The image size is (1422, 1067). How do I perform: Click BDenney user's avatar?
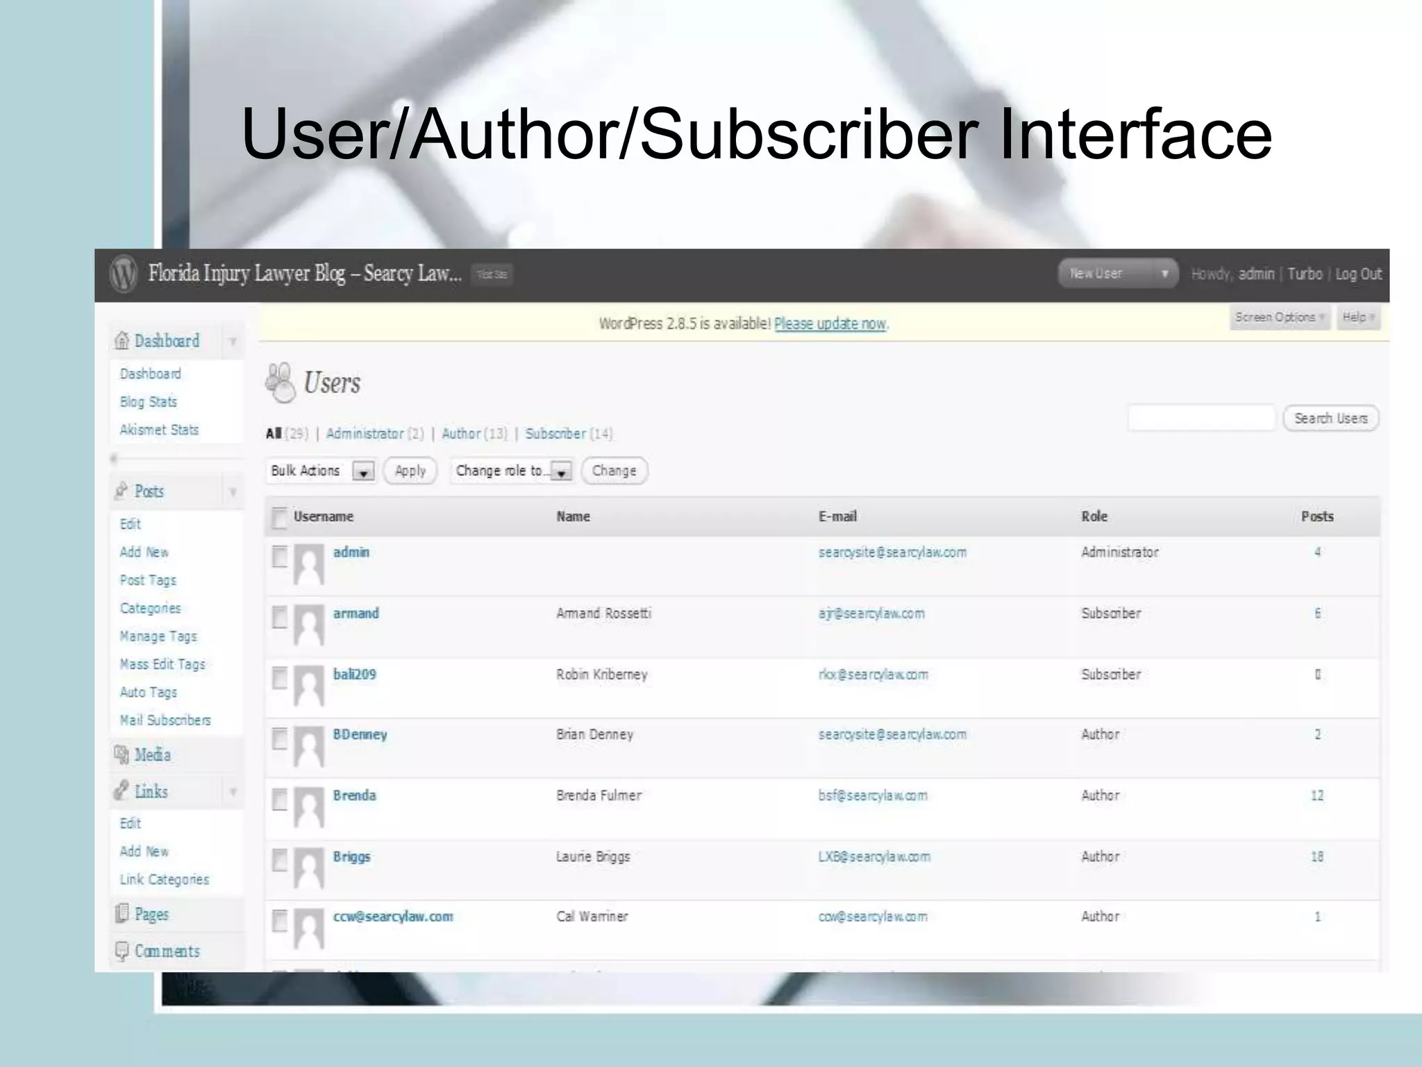[x=309, y=747]
